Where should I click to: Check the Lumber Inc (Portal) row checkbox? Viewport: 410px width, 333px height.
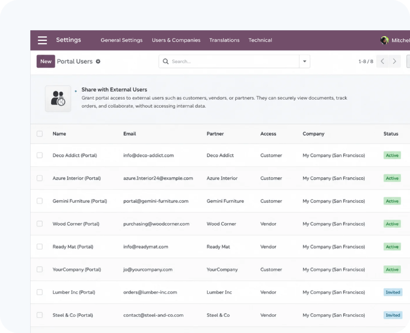click(40, 292)
